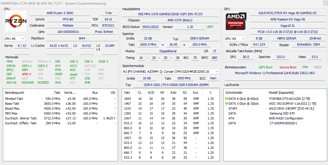Click the MCU 8701021 value

pyautogui.click(x=108, y=25)
